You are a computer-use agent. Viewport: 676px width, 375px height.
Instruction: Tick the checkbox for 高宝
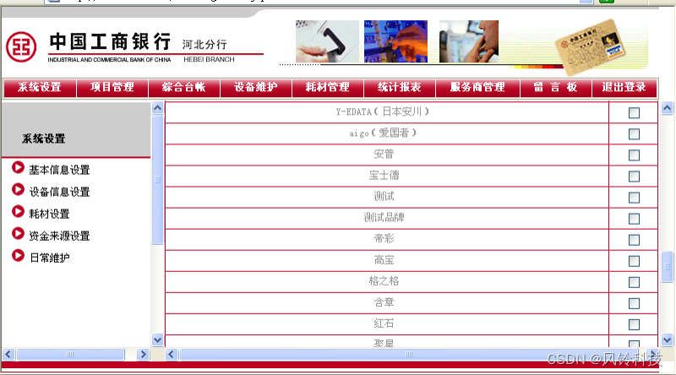point(634,261)
